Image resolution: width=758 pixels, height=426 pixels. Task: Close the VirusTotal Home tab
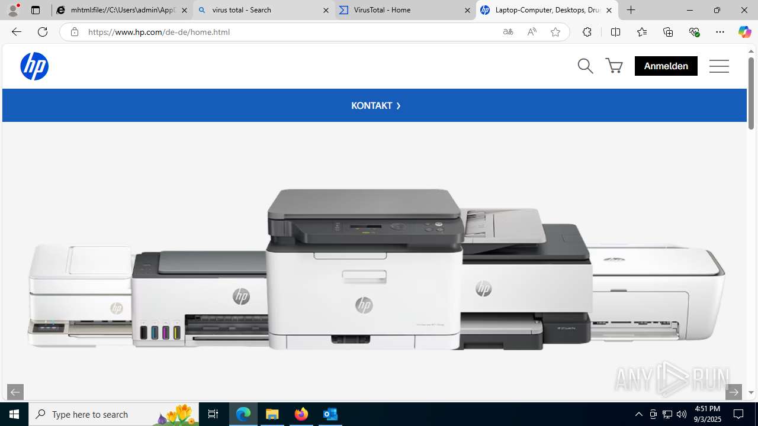pos(467,10)
